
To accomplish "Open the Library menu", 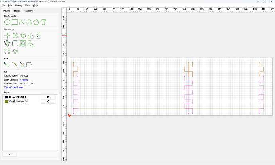I will tap(18, 6).
